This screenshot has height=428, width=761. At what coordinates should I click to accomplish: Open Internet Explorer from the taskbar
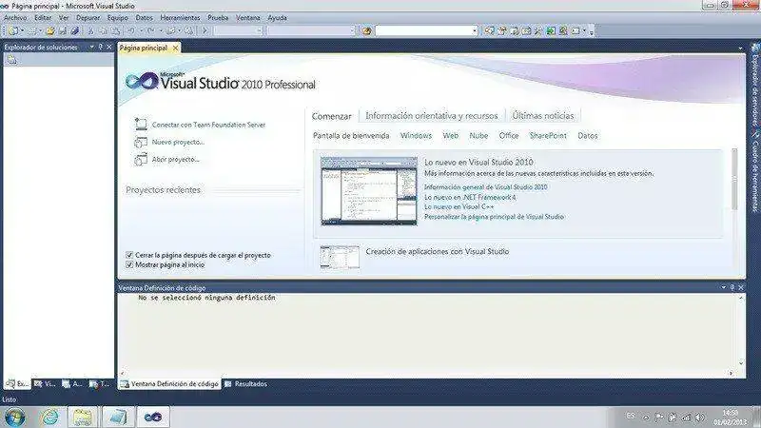click(x=50, y=417)
